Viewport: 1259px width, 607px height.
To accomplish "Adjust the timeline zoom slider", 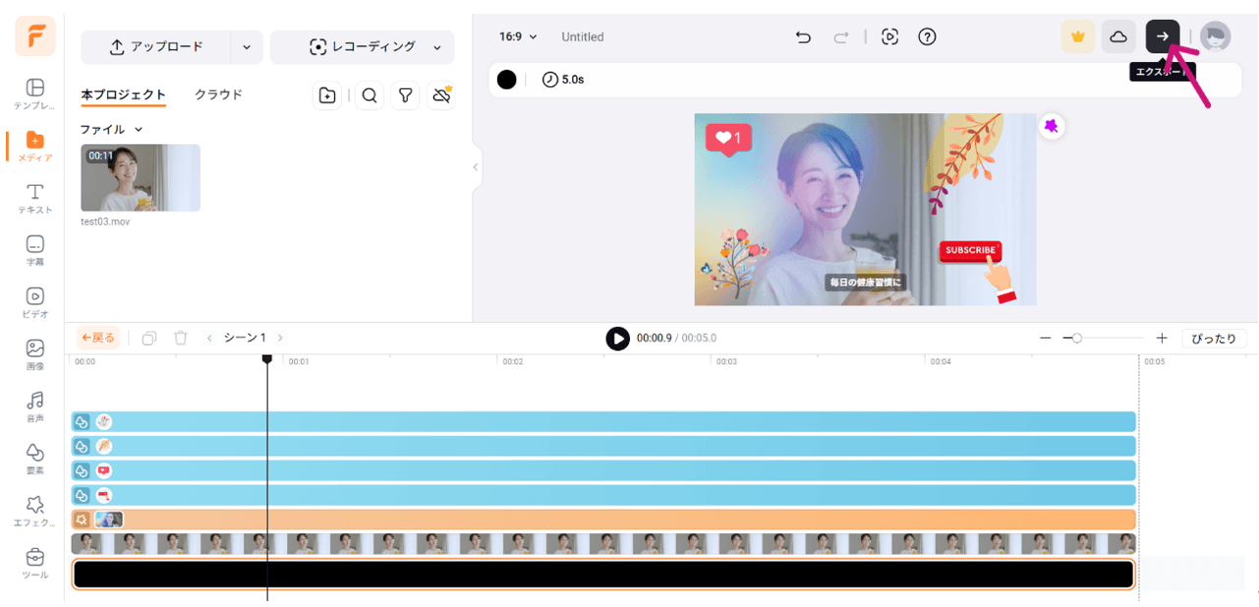I will (x=1077, y=338).
